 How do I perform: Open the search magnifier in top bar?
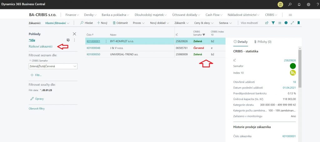point(290,4)
